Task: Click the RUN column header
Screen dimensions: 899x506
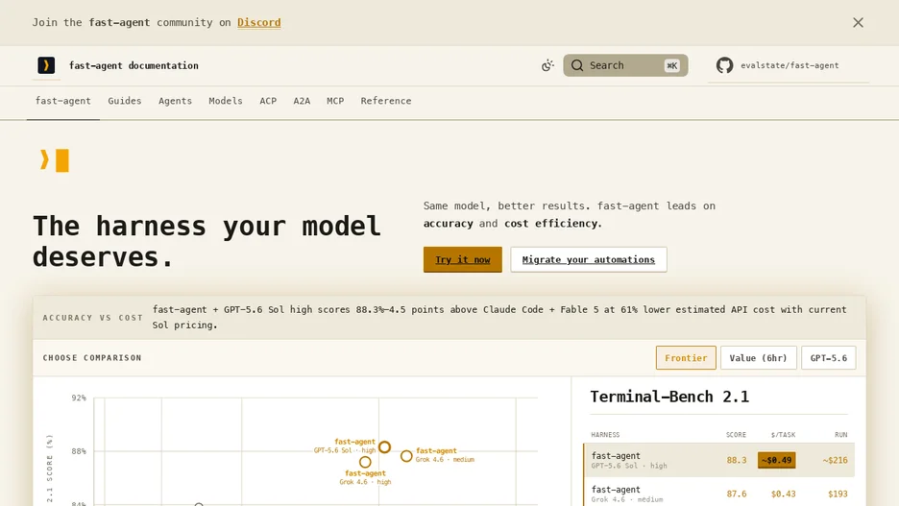Action: click(841, 435)
